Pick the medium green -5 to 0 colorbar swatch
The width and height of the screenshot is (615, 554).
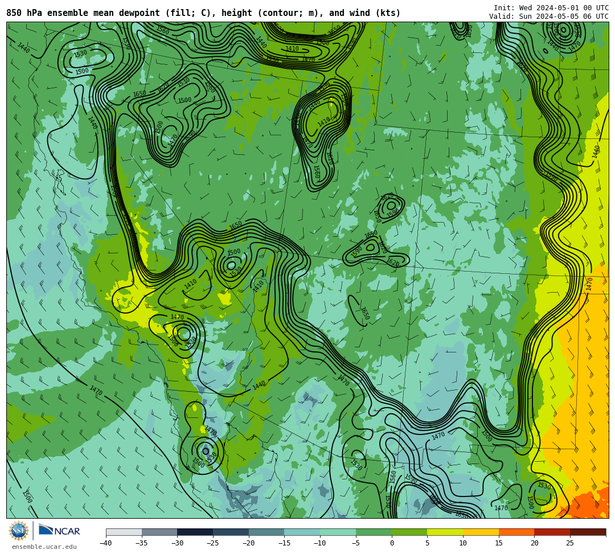(x=374, y=532)
